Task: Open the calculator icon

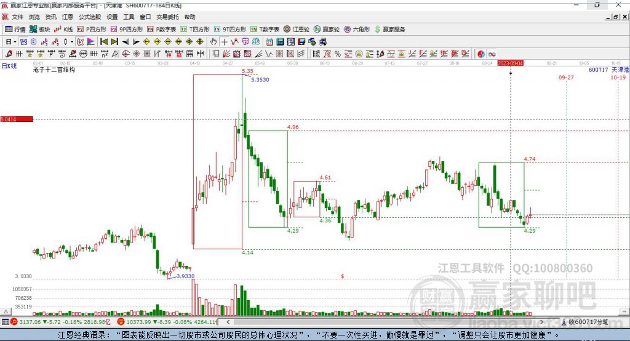Action: (280, 42)
